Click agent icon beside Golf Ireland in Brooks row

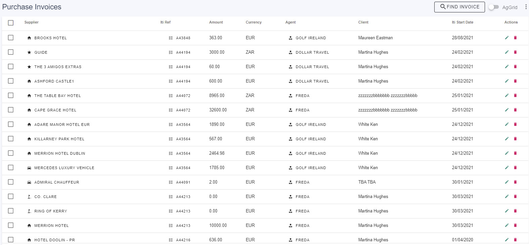291,38
